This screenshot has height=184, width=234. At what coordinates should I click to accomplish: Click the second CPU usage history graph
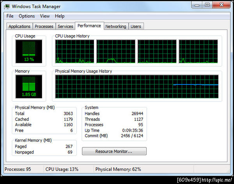coord(116,52)
